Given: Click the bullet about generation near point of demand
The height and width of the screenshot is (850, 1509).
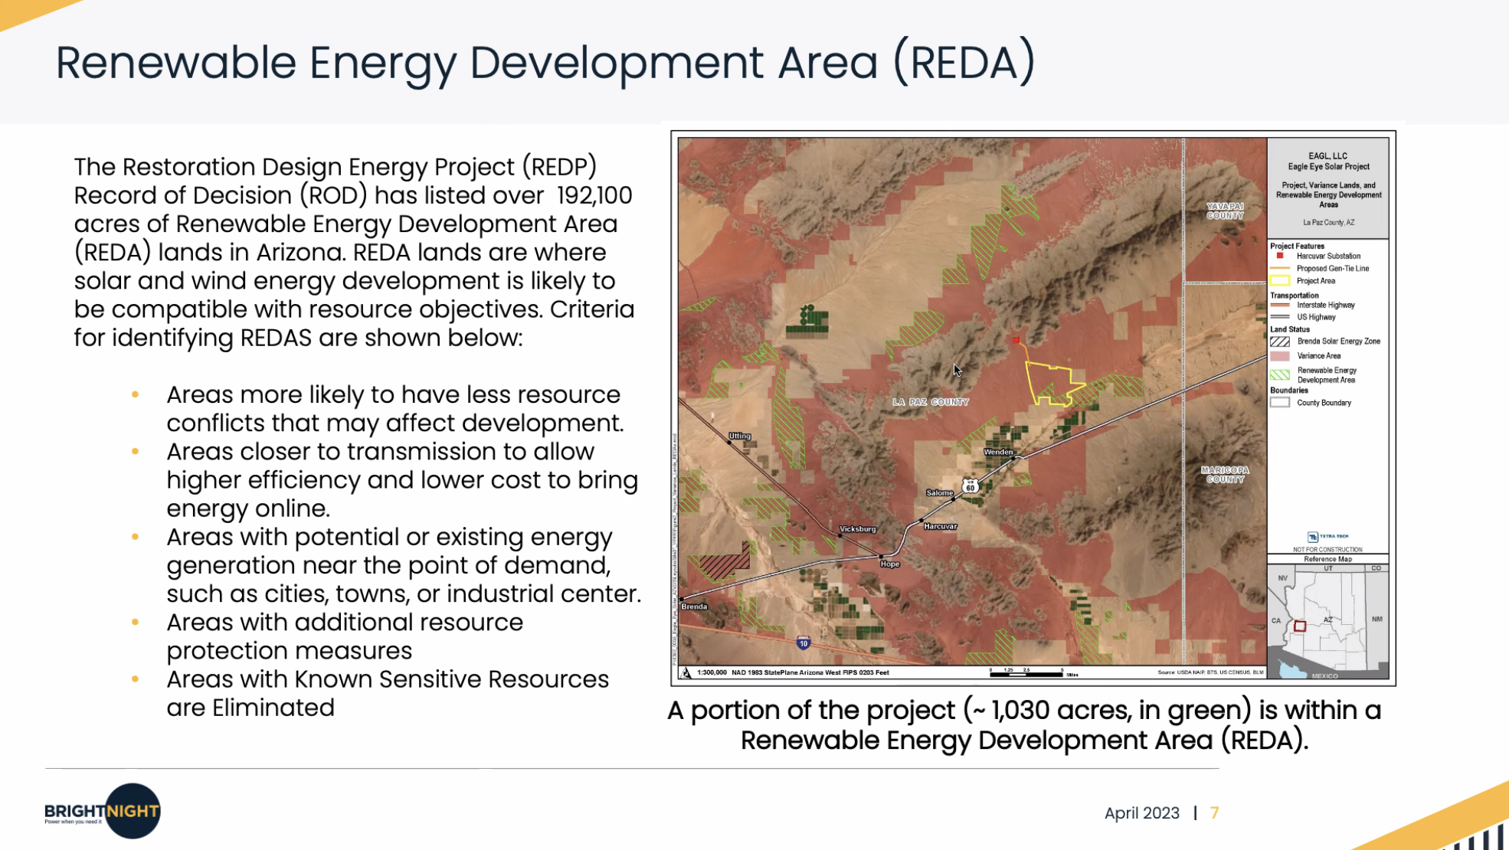Looking at the screenshot, I should (x=404, y=565).
